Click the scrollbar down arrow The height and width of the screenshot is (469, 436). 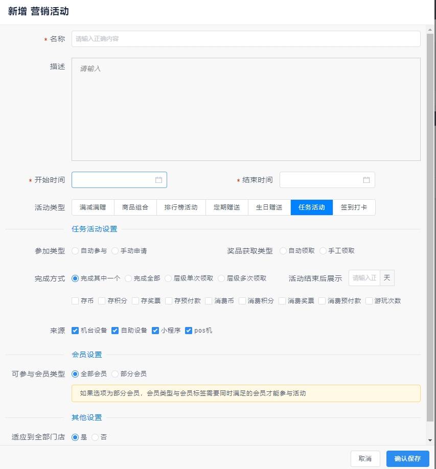[x=430, y=440]
